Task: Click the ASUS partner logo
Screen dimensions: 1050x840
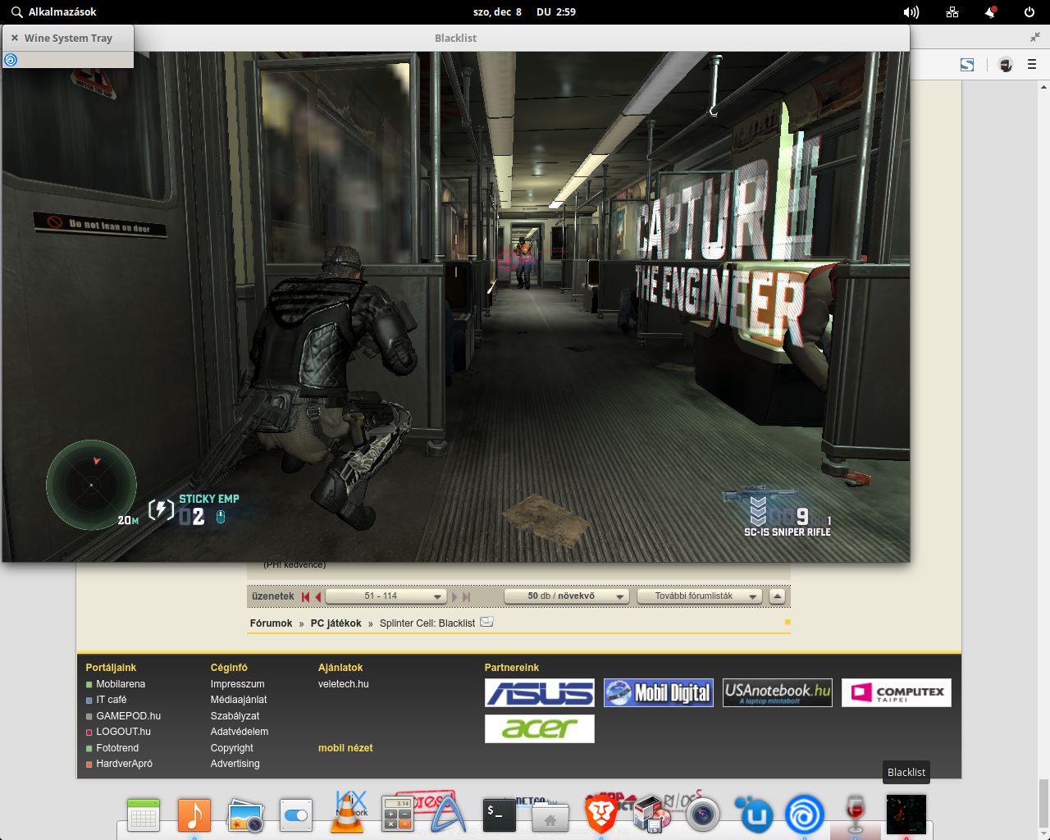Action: coord(540,693)
